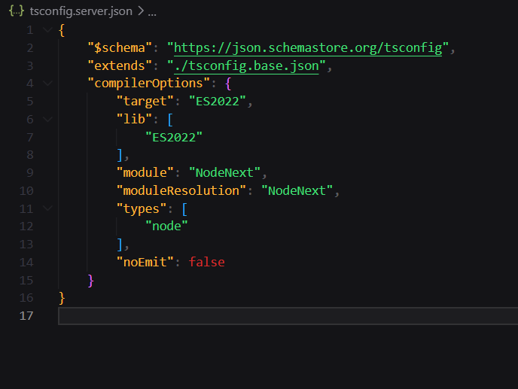Select tsconfig.server.json breadcrumb item
The height and width of the screenshot is (389, 518).
(x=81, y=11)
